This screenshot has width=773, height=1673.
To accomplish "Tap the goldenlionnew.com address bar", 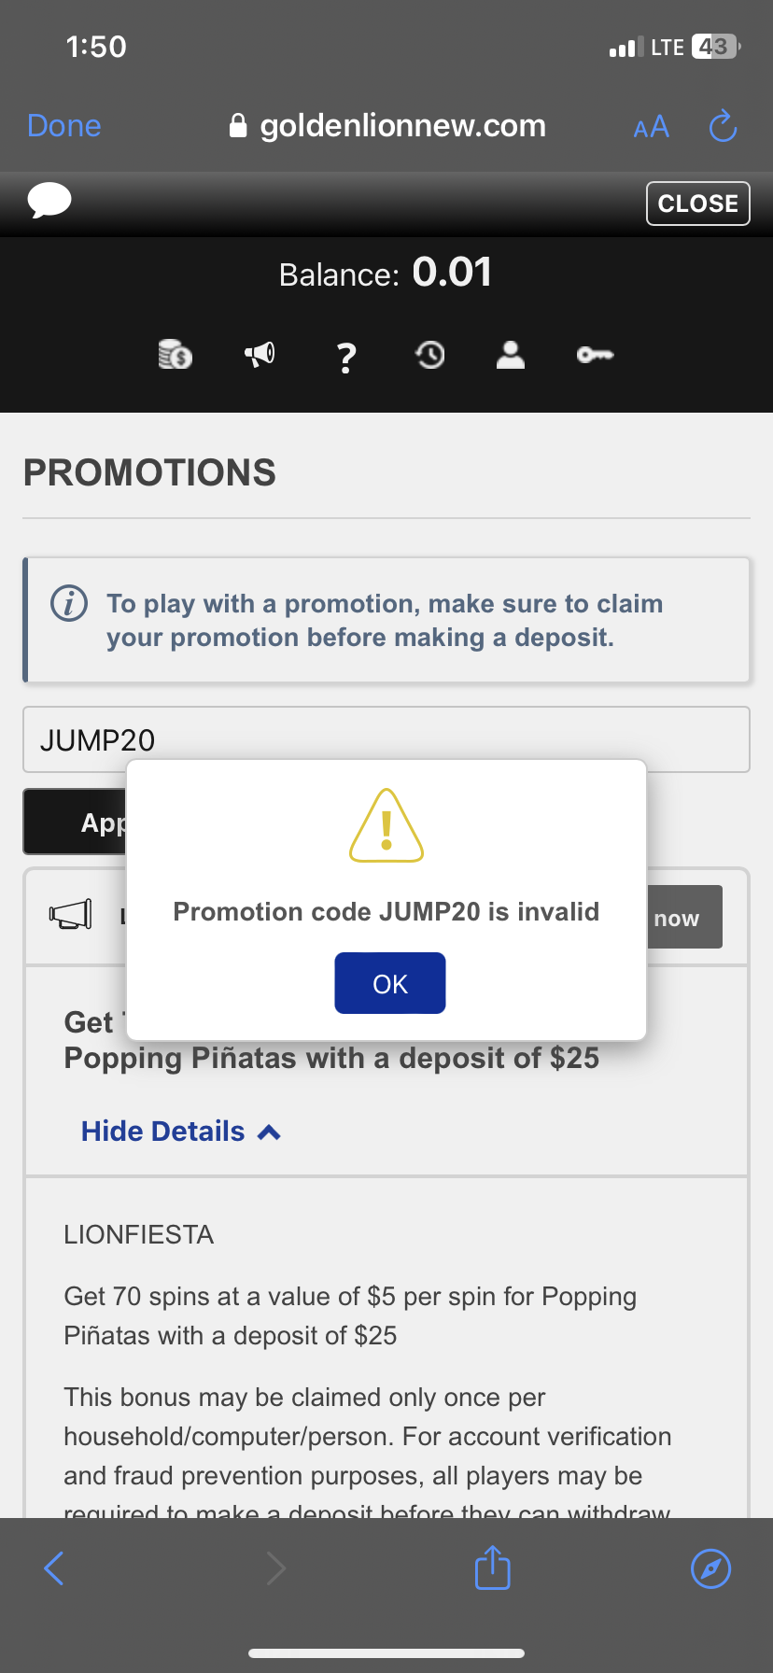I will pyautogui.click(x=387, y=126).
